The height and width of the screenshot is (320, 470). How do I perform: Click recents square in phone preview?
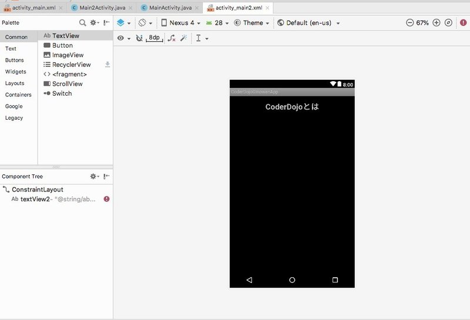pyautogui.click(x=335, y=280)
